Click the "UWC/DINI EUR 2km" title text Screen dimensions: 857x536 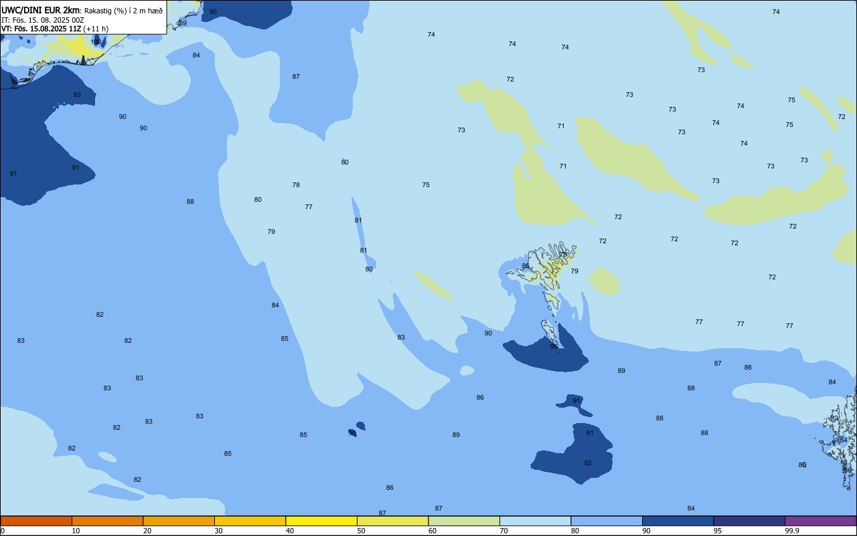tap(40, 10)
